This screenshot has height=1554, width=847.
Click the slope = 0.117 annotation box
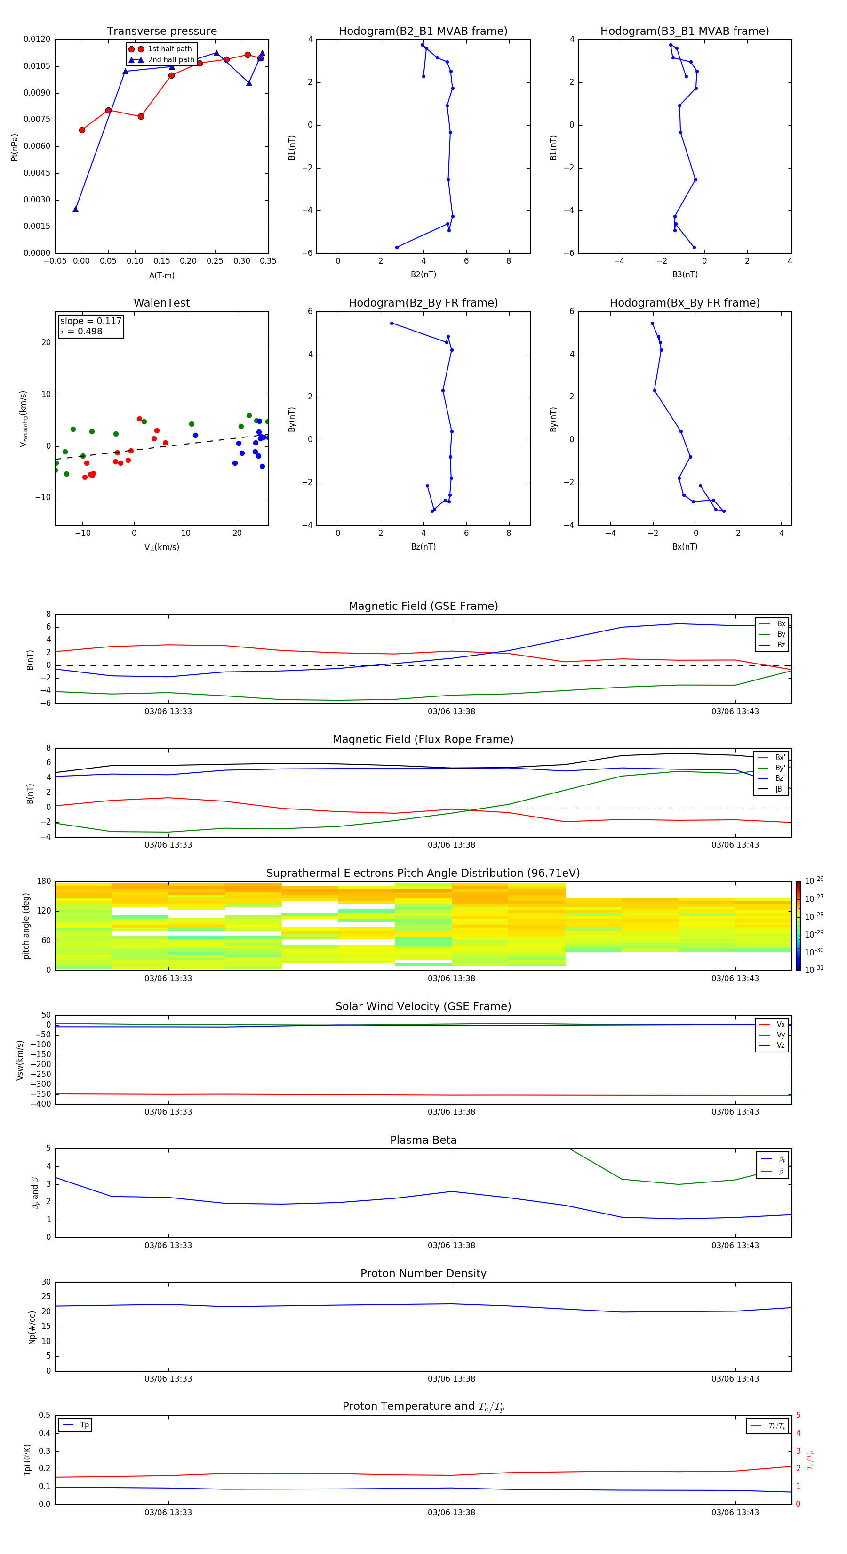pos(90,326)
